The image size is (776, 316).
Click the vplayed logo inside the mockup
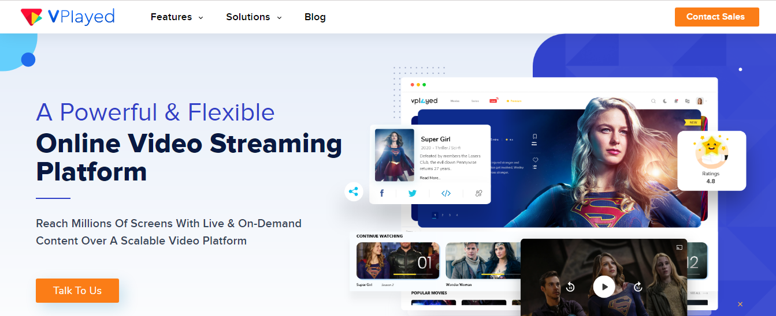pyautogui.click(x=424, y=101)
